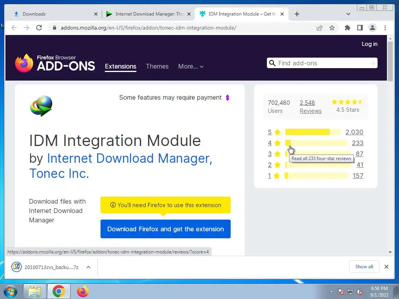Open the Chrome profile avatar
The image size is (399, 299).
373,28
